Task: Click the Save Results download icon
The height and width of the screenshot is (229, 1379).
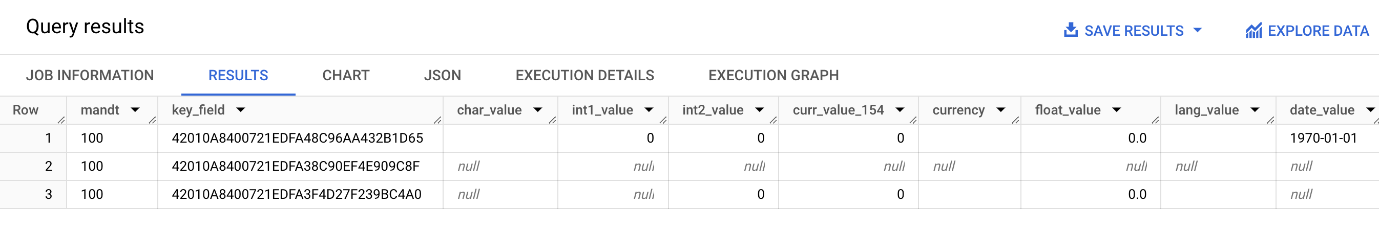Action: 1071,30
